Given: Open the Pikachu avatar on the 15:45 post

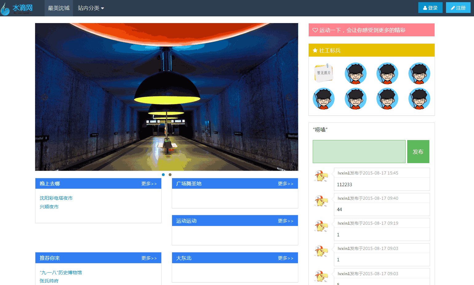Looking at the screenshot, I should click(x=321, y=176).
